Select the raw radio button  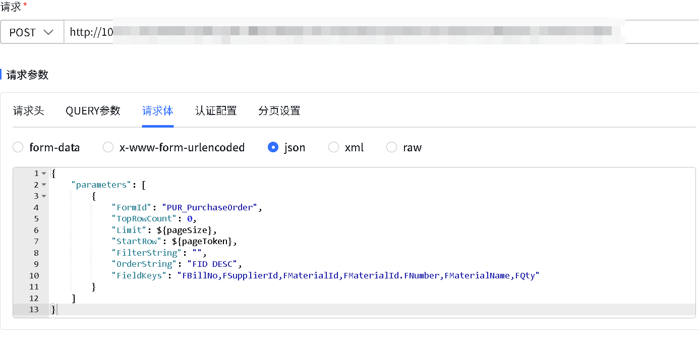pyautogui.click(x=391, y=147)
